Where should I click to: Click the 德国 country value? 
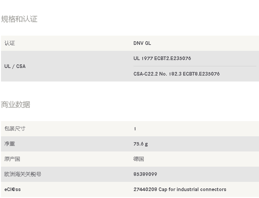coord(139,159)
